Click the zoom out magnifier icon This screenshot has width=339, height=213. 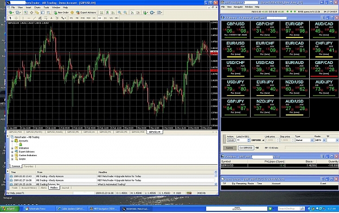coord(125,12)
